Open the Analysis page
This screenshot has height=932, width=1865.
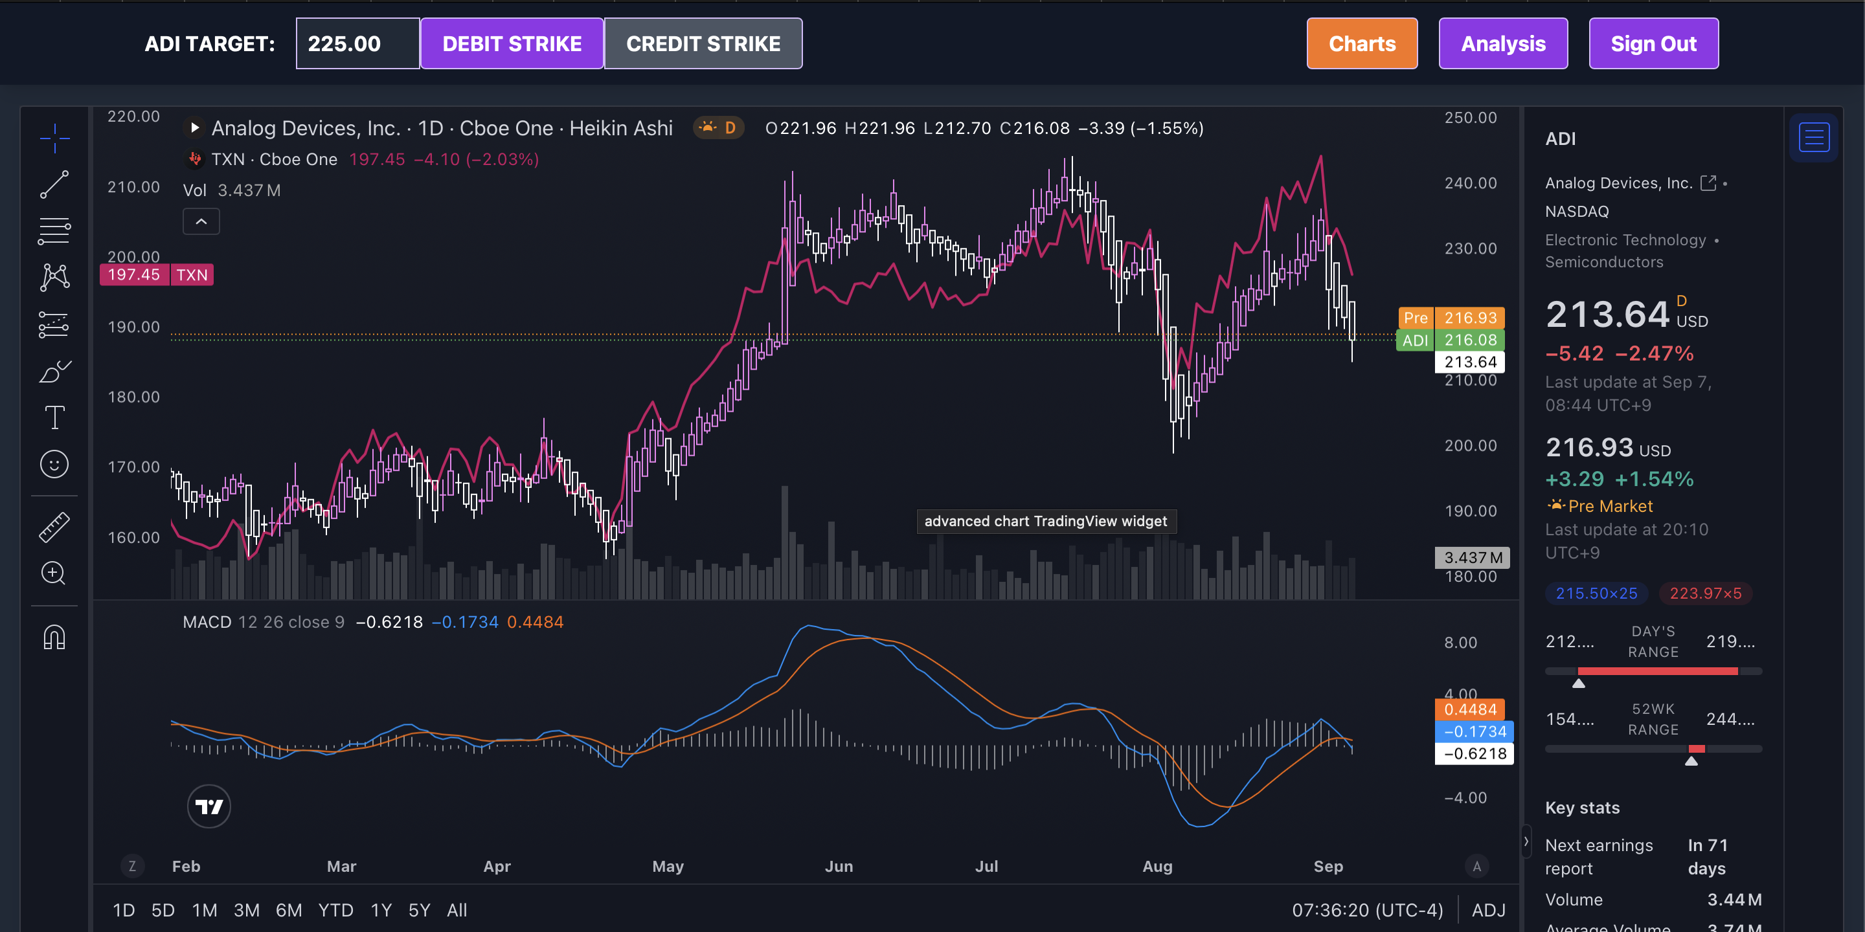(x=1503, y=43)
